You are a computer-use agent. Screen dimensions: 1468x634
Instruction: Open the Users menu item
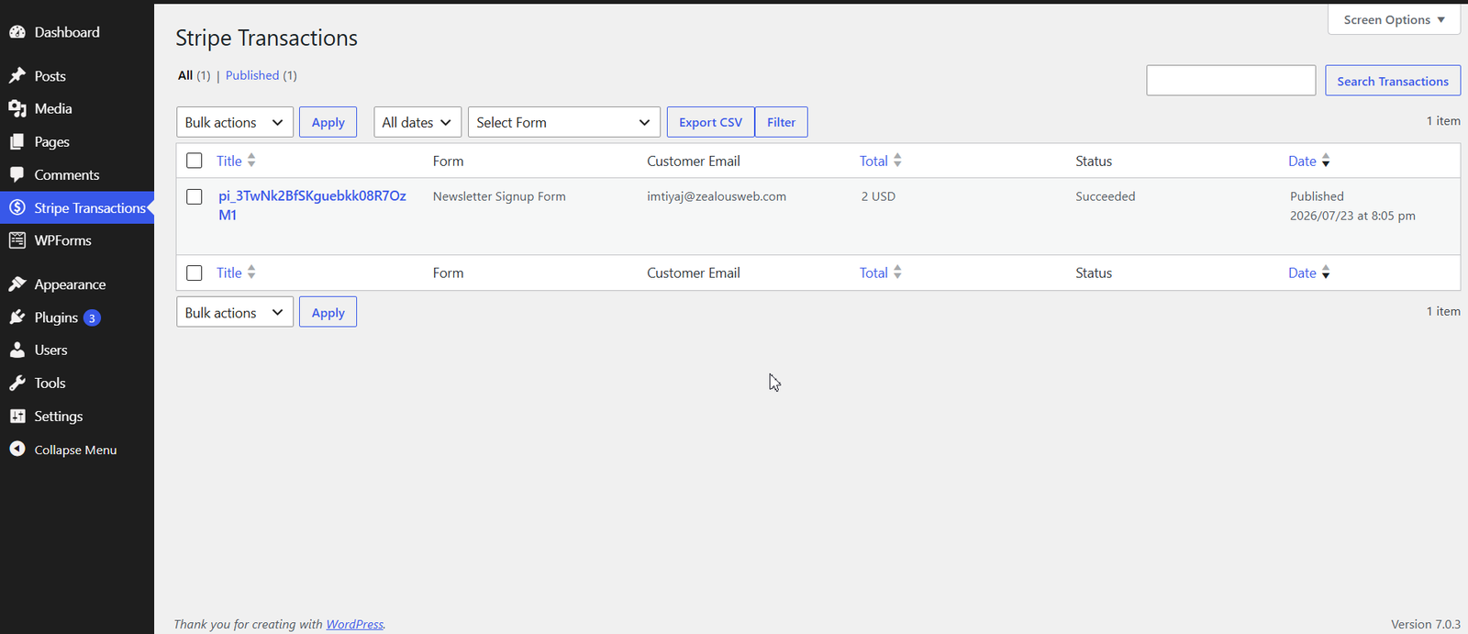coord(51,350)
